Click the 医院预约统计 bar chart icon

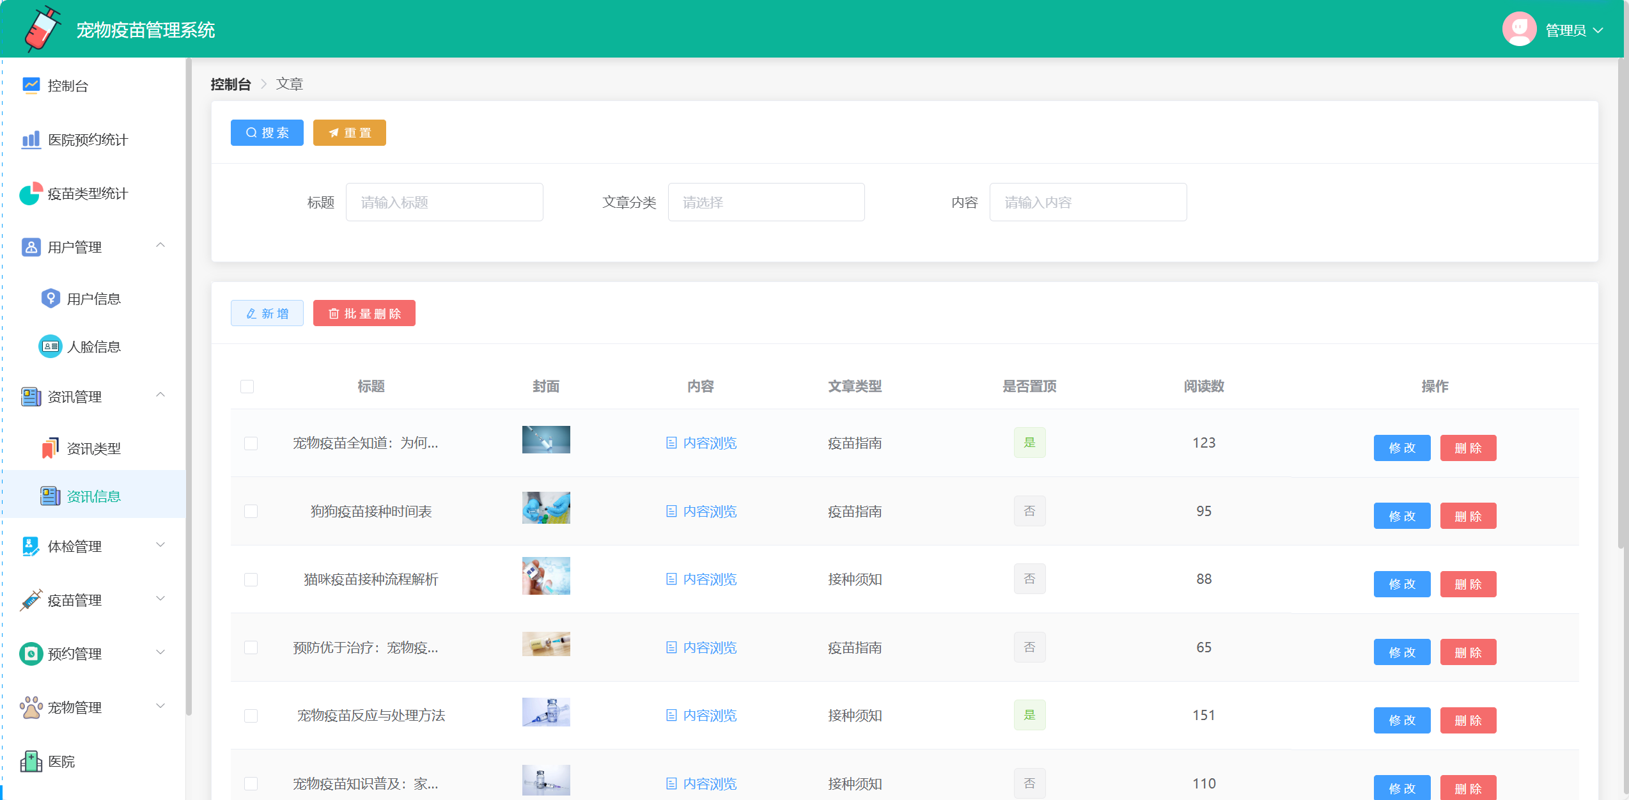(31, 139)
